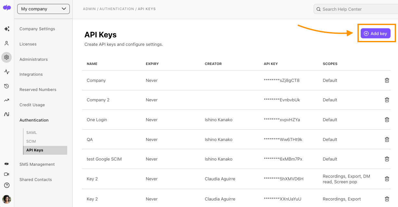The width and height of the screenshot is (398, 207).
Task: Delete the QA API key
Action: (x=387, y=139)
